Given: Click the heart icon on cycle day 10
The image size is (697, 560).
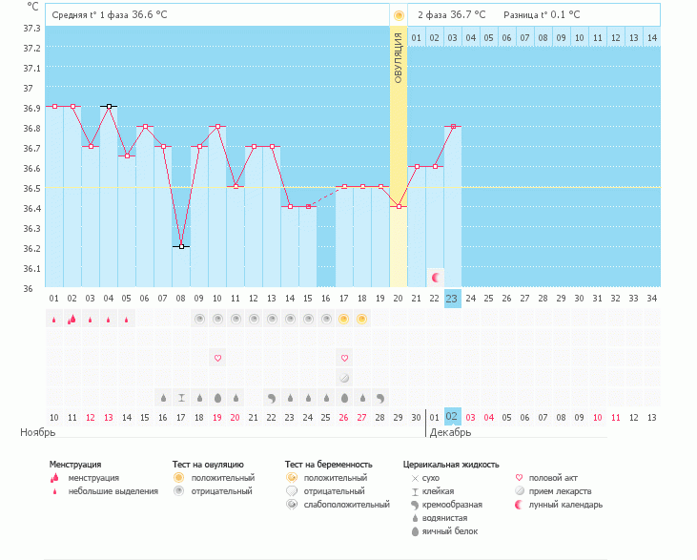Looking at the screenshot, I should pos(217,358).
